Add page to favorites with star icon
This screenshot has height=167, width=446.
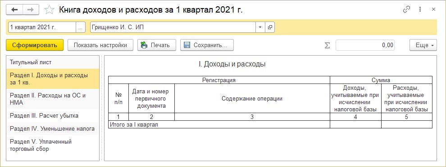tap(49, 10)
